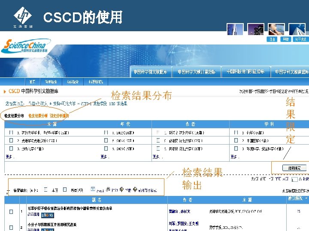
Task: Click the 检索结果分布 link
Action: (x=14, y=115)
